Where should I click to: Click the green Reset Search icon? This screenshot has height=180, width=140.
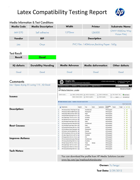pos(123,95)
